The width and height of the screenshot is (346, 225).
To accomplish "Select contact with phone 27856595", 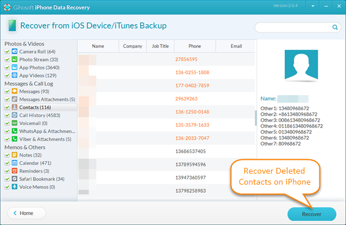I will [167, 59].
